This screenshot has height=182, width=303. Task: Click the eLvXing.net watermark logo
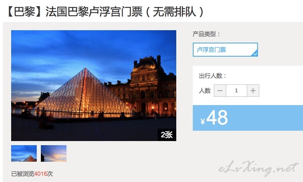[x=258, y=168]
